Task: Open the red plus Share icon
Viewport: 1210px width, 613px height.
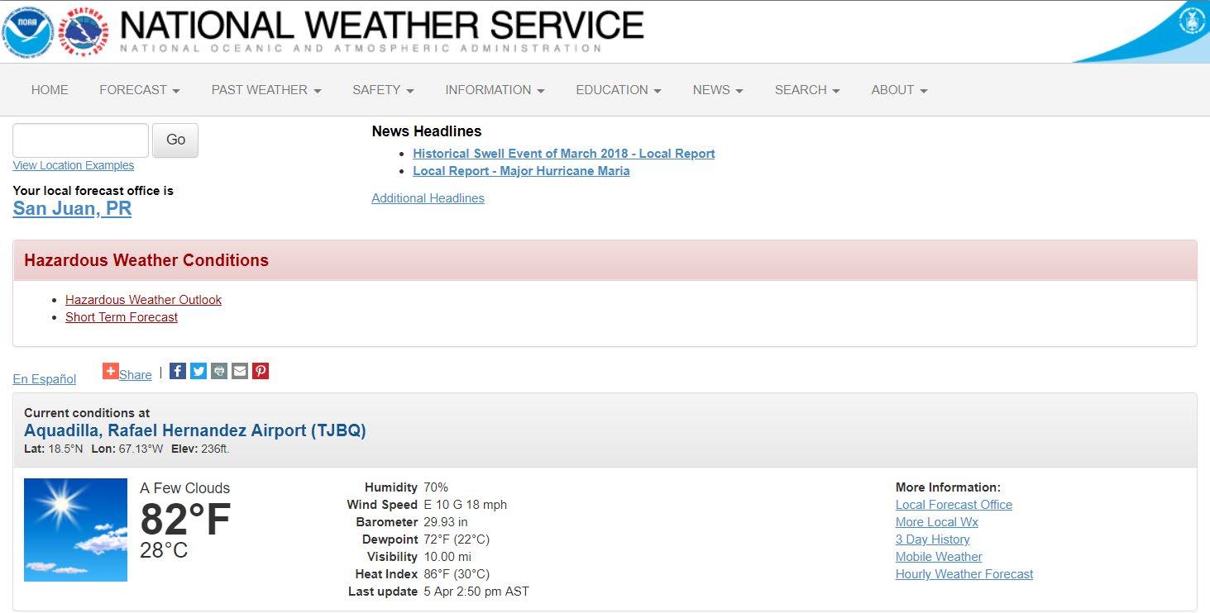Action: tap(111, 371)
